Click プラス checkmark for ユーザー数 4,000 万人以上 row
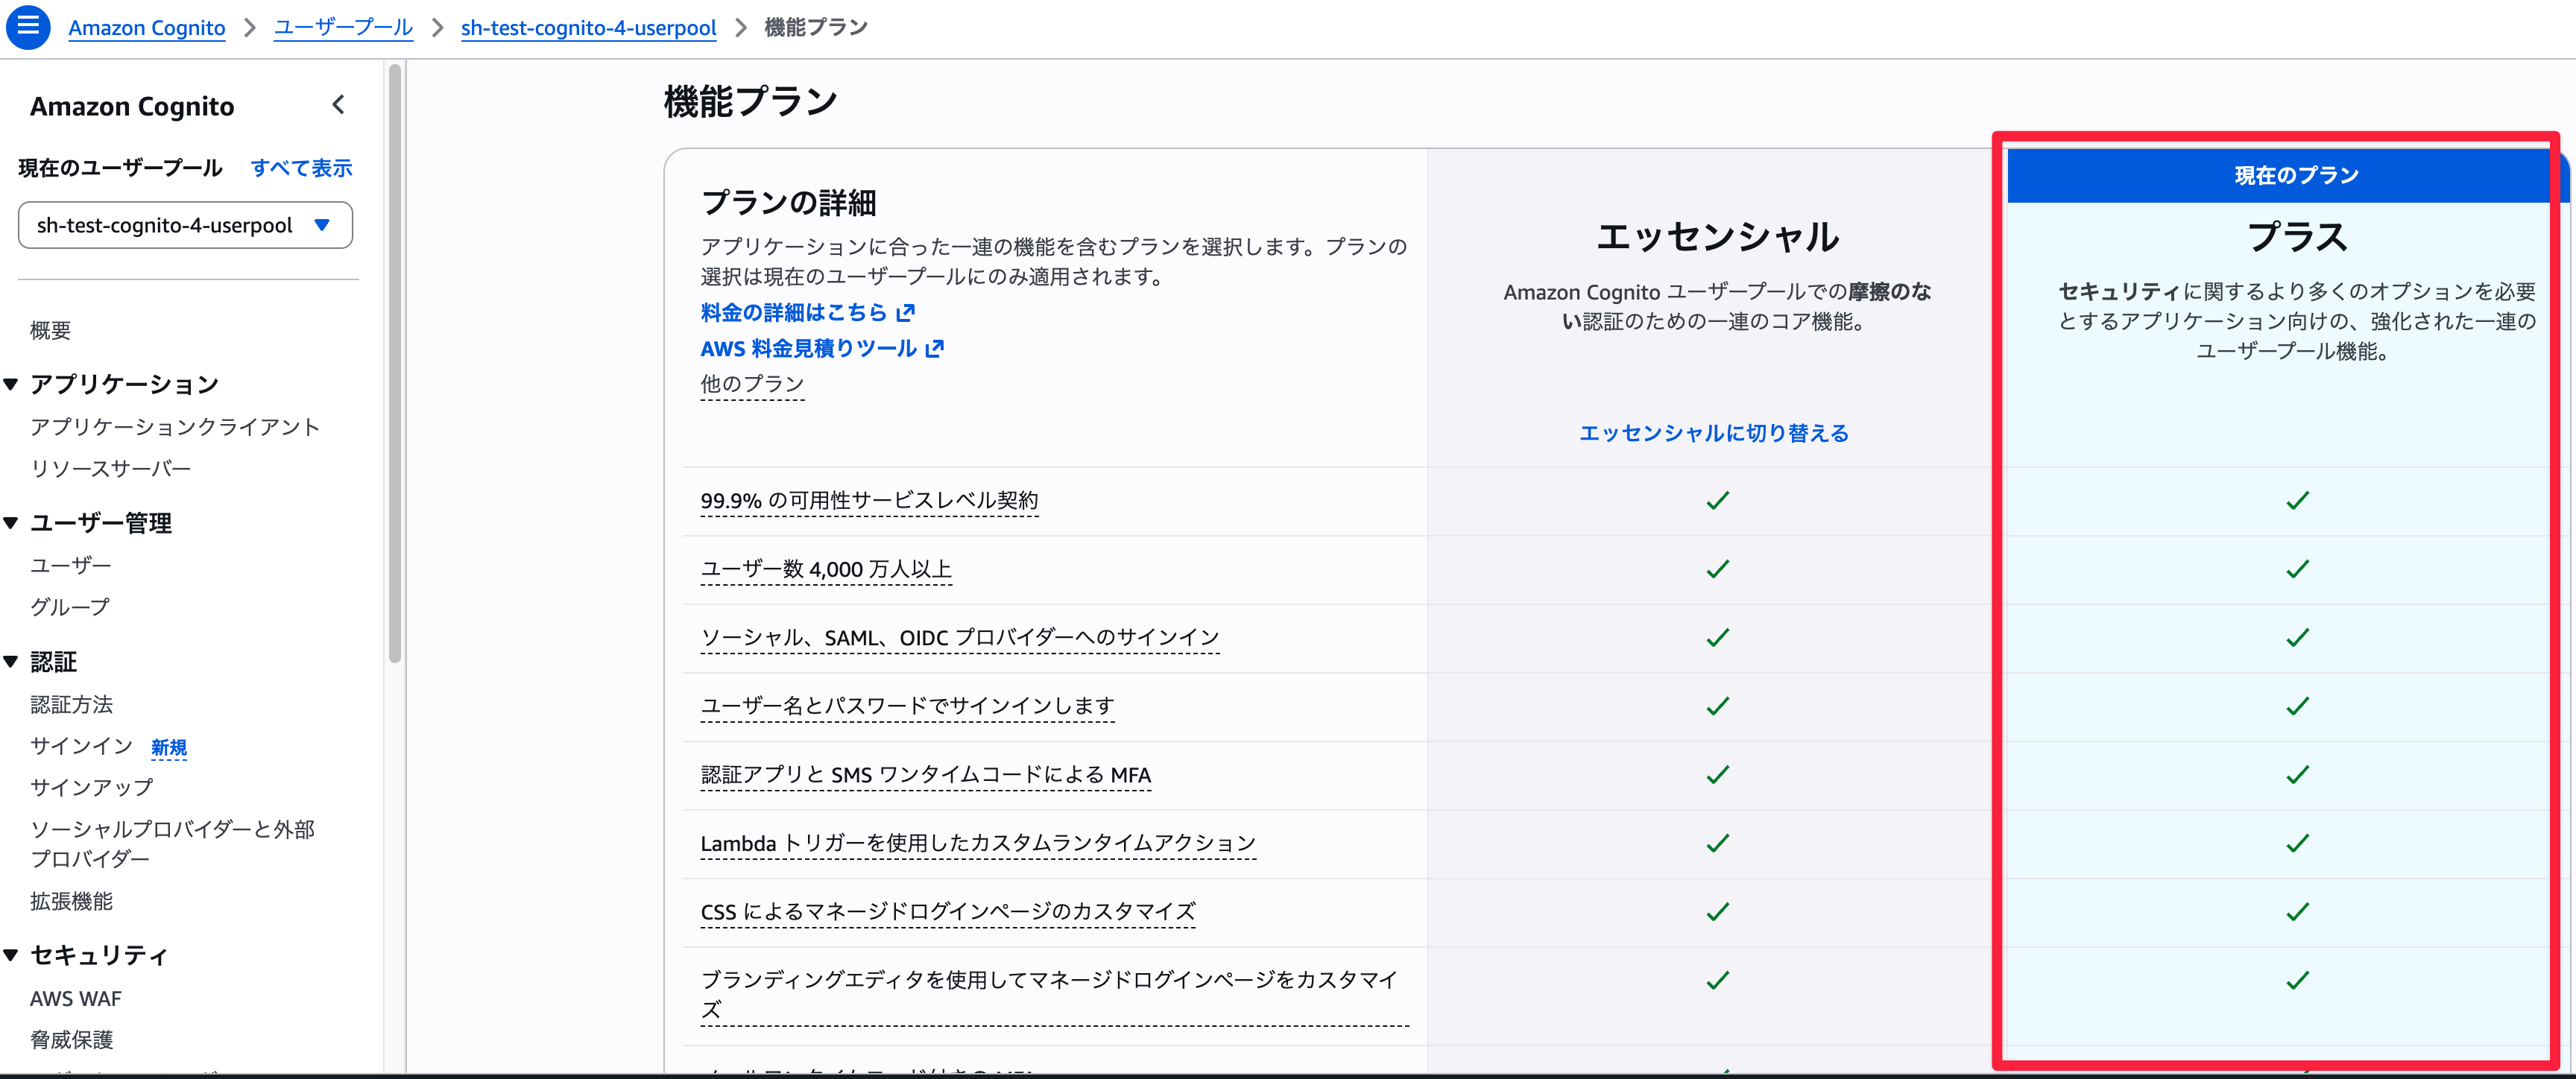Image resolution: width=2576 pixels, height=1079 pixels. tap(2297, 569)
